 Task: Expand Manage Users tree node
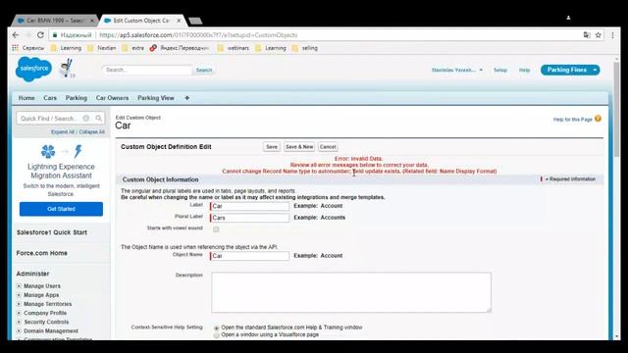(x=19, y=285)
